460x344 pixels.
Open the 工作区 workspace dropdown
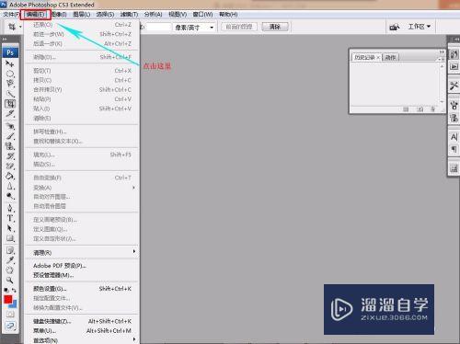tap(420, 27)
